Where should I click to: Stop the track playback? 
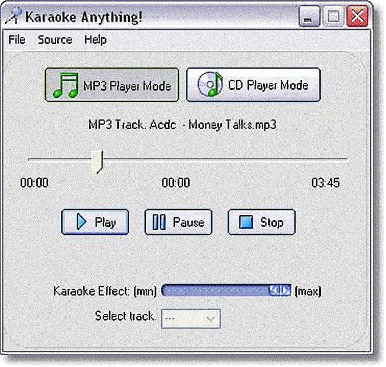tap(261, 222)
